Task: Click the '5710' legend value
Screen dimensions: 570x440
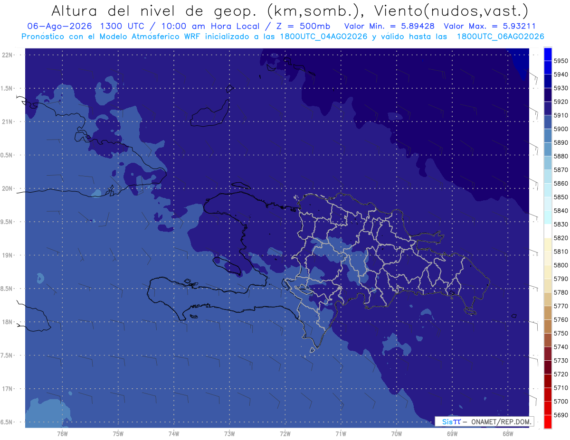Action: pos(560,388)
